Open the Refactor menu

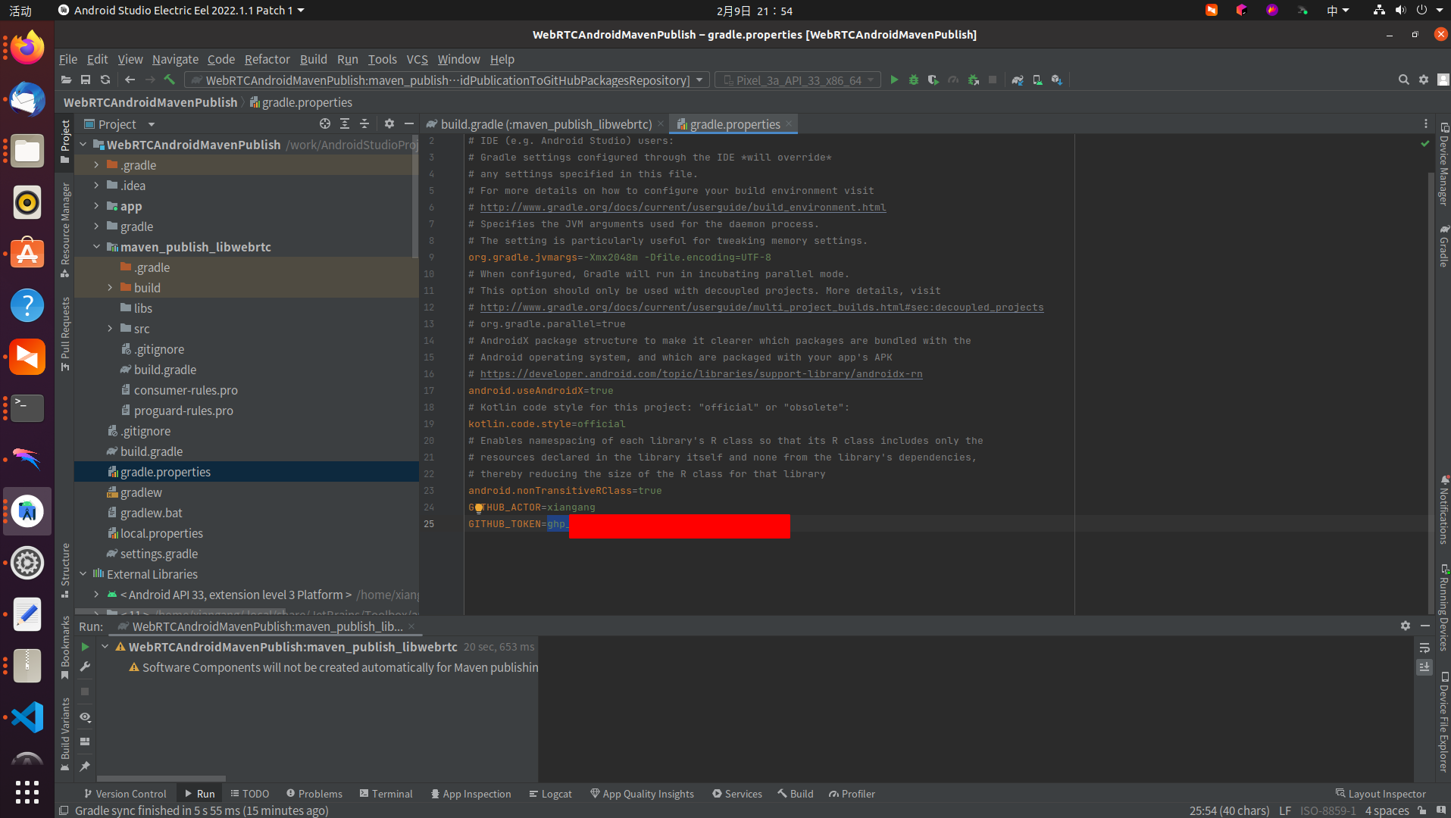tap(267, 59)
